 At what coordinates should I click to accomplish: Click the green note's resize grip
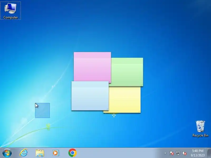pos(142,85)
